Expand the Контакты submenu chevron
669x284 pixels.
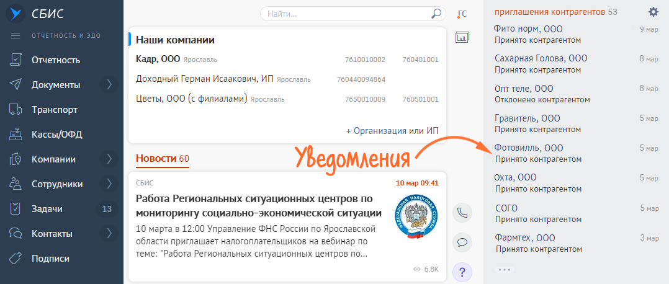(x=109, y=234)
